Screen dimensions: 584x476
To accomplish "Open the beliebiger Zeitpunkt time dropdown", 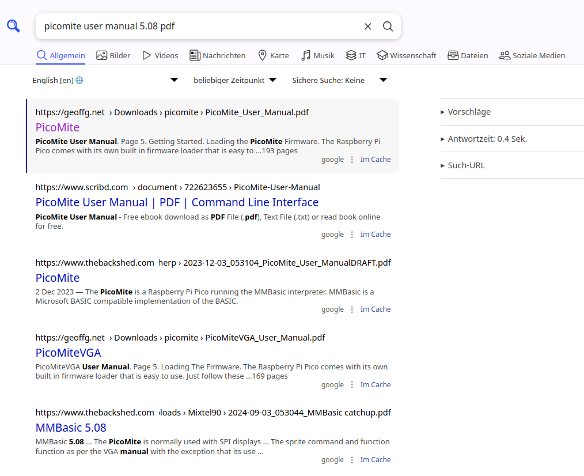I will [235, 80].
